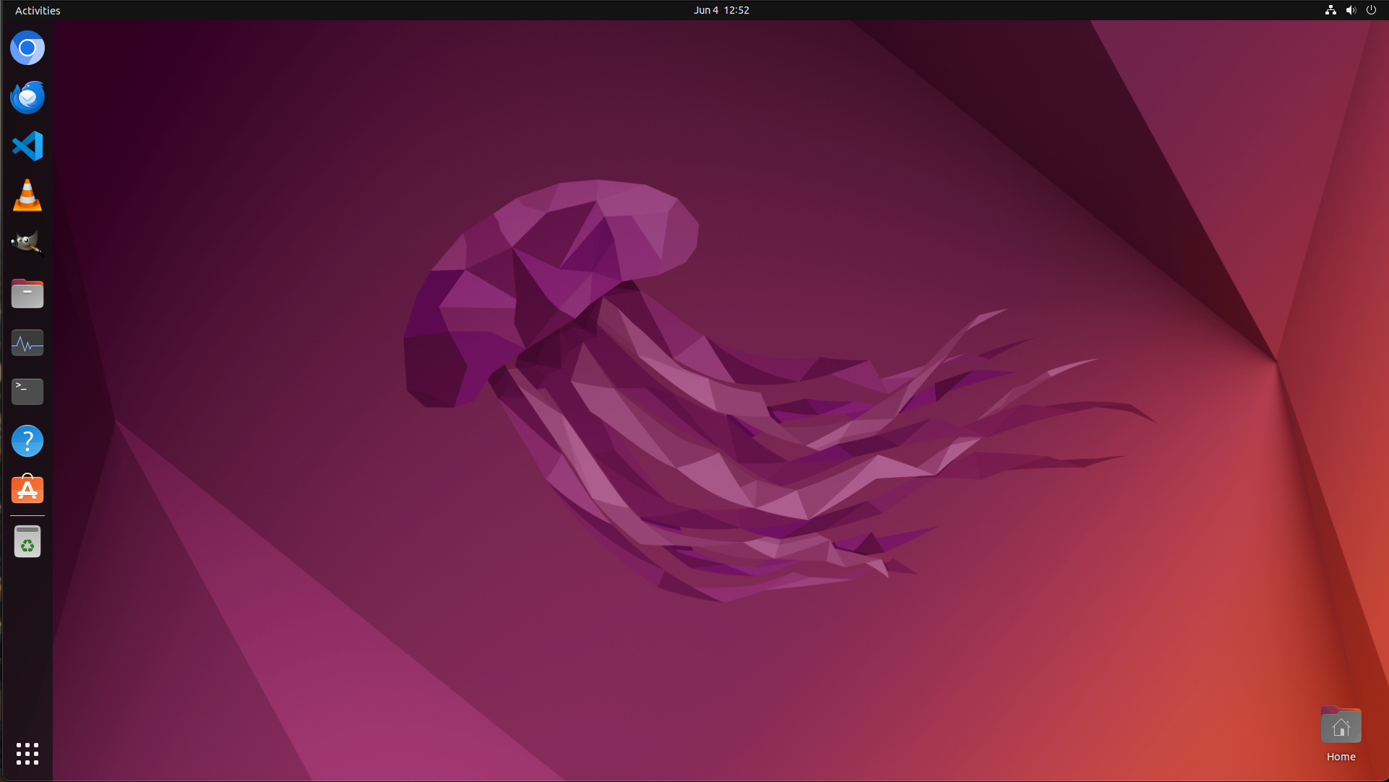1389x782 pixels.
Task: Launch VLC media player
Action: click(27, 195)
